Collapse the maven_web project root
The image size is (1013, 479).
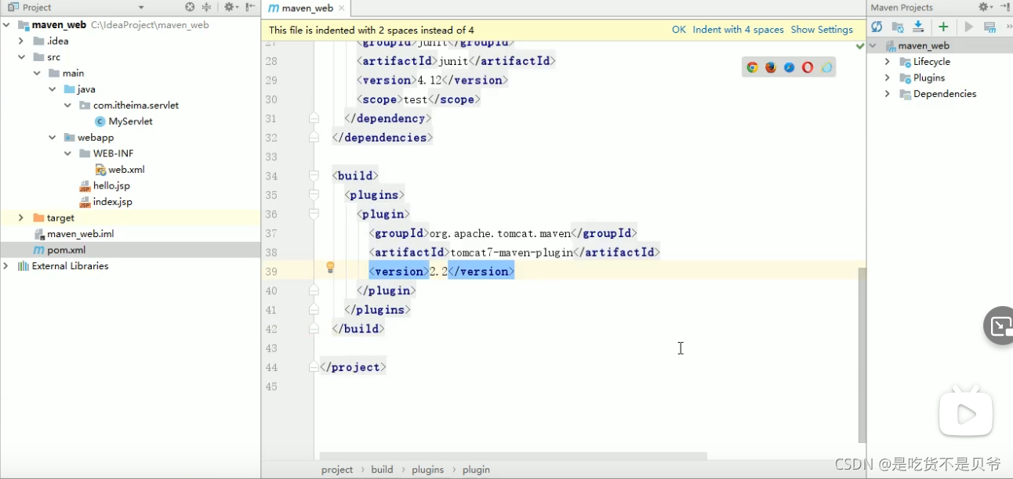7,25
